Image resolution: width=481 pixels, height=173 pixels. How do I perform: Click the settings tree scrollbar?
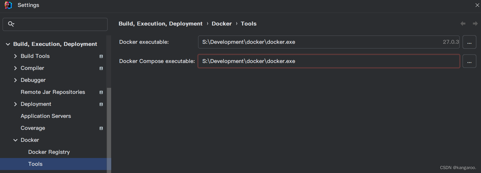pyautogui.click(x=109, y=130)
